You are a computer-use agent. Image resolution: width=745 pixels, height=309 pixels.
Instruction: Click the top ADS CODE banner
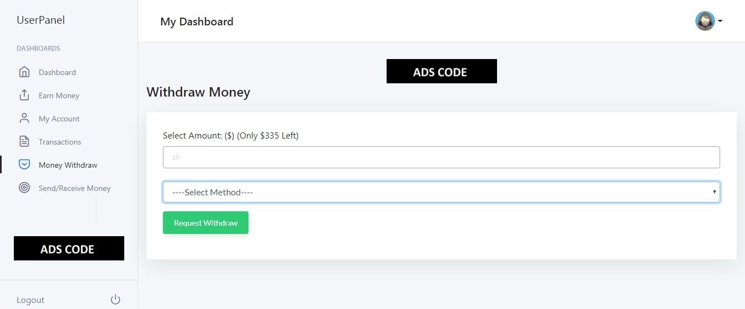[x=442, y=71]
